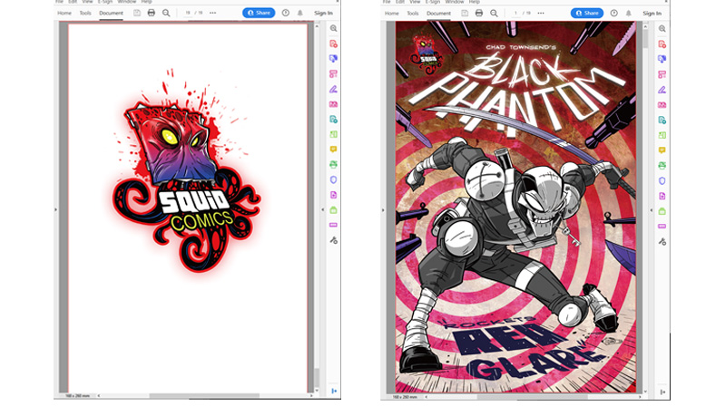Image resolution: width=726 pixels, height=416 pixels.
Task: Open help icon in right window
Action: pyautogui.click(x=614, y=14)
